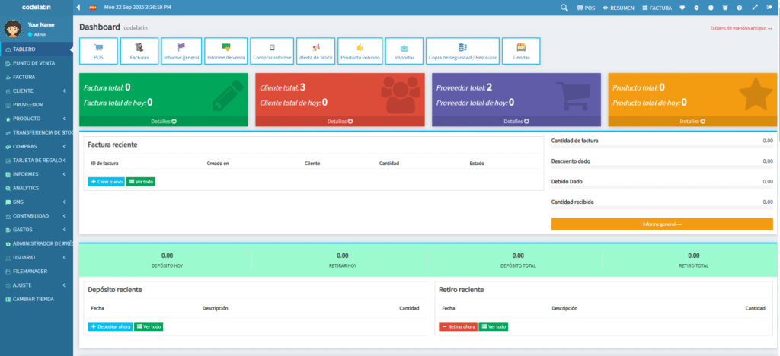Collapse the sidebar with the left arrow toggle
780x356 pixels.
tap(78, 7)
